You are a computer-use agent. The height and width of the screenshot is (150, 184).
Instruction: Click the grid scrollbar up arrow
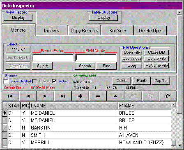point(173,105)
